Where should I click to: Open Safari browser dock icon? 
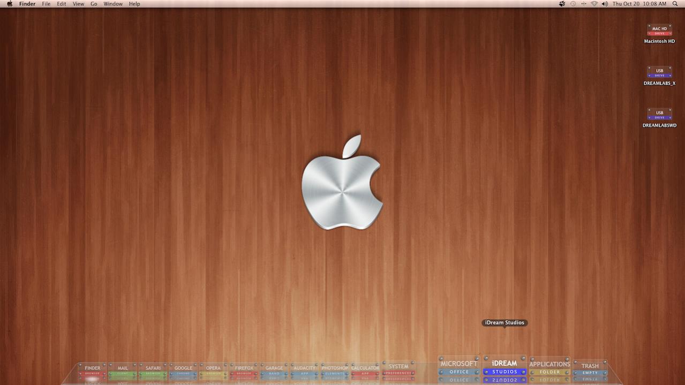click(x=153, y=370)
